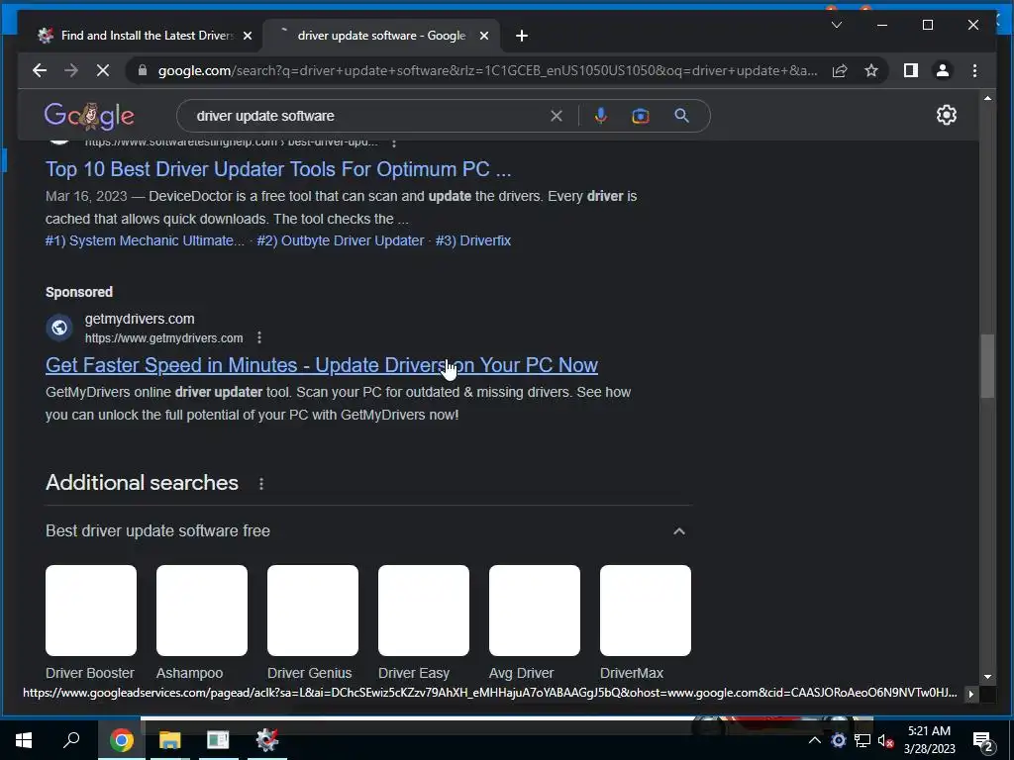This screenshot has height=760, width=1014.
Task: Open the news-style app in the taskbar
Action: (x=218, y=740)
